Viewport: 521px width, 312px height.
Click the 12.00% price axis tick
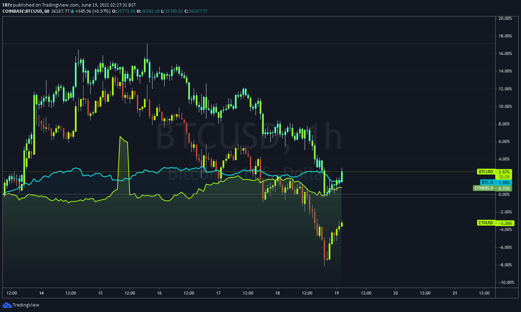pyautogui.click(x=505, y=89)
